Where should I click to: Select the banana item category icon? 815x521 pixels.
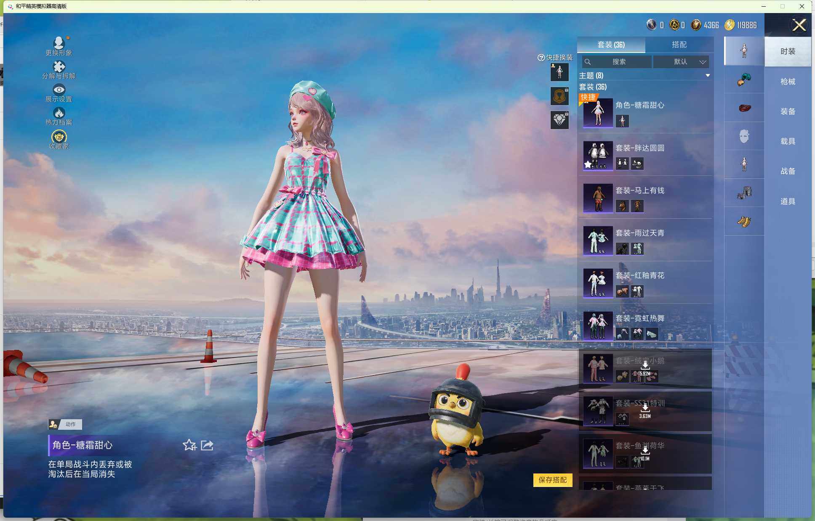click(744, 221)
